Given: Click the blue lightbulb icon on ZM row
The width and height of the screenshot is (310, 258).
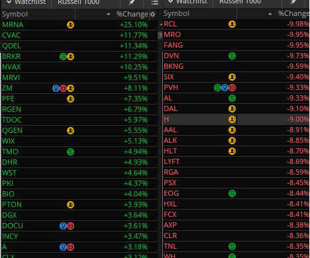Looking at the screenshot, I should tap(56, 89).
